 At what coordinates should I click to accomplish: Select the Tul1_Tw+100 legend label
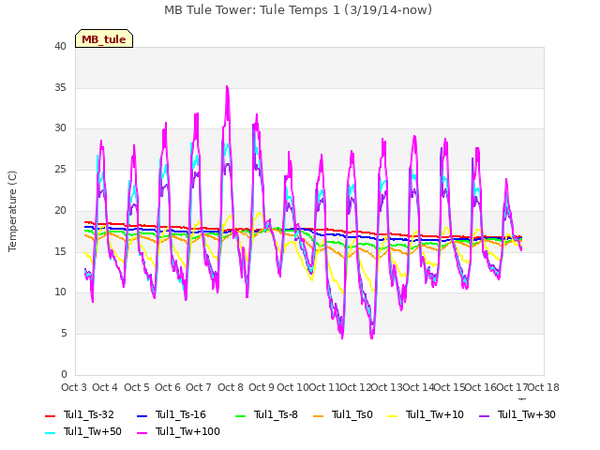point(187,431)
